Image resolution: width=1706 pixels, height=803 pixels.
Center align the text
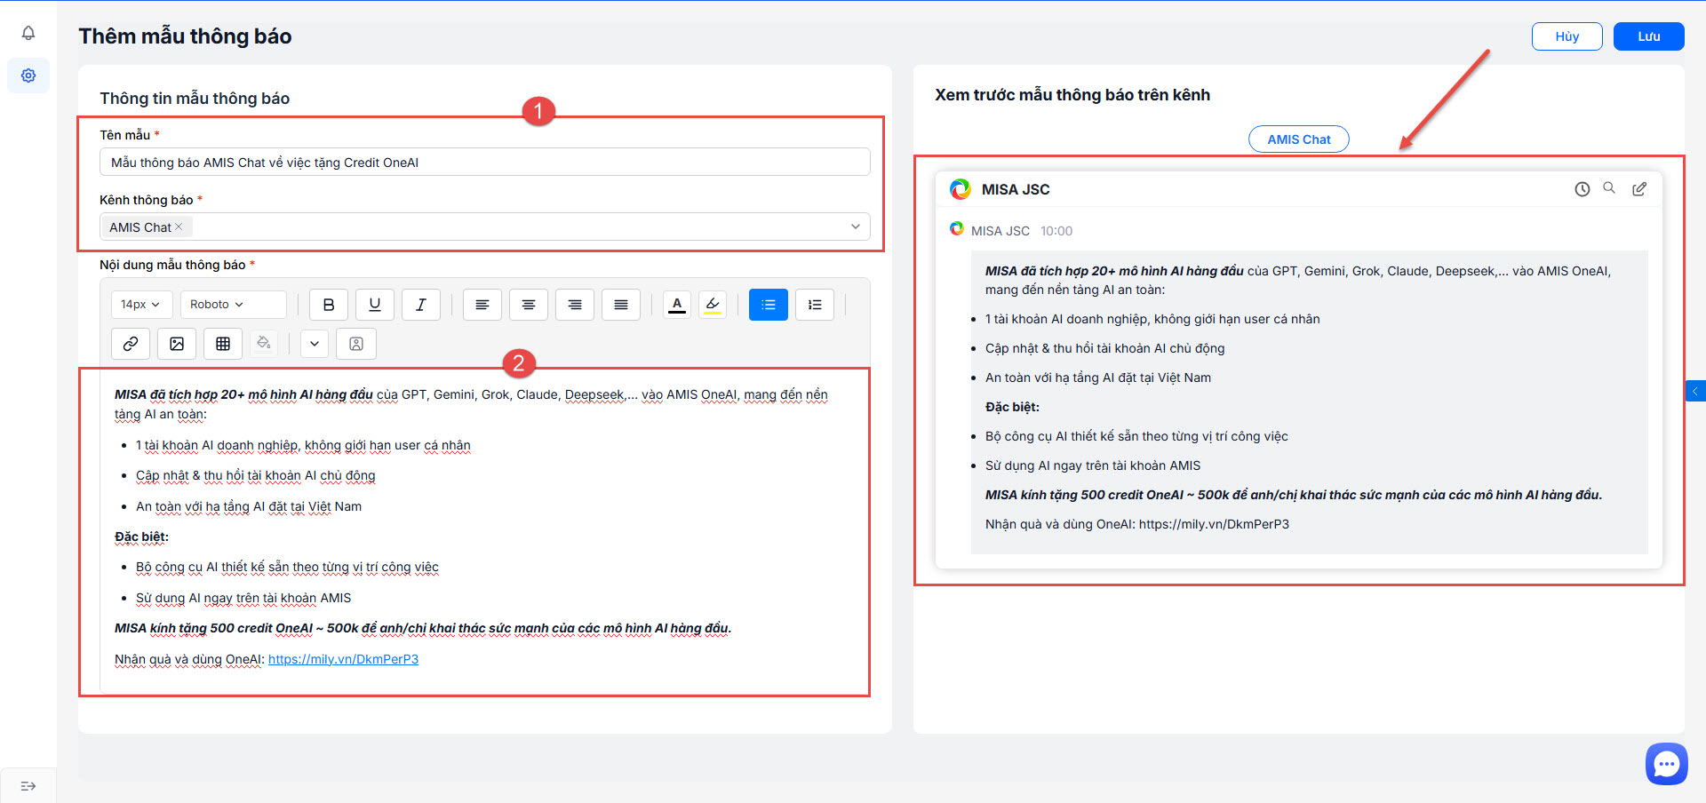529,305
